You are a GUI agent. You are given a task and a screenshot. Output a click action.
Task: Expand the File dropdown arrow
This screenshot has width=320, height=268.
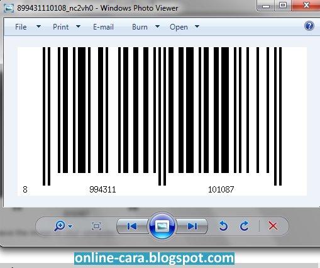pyautogui.click(x=38, y=26)
